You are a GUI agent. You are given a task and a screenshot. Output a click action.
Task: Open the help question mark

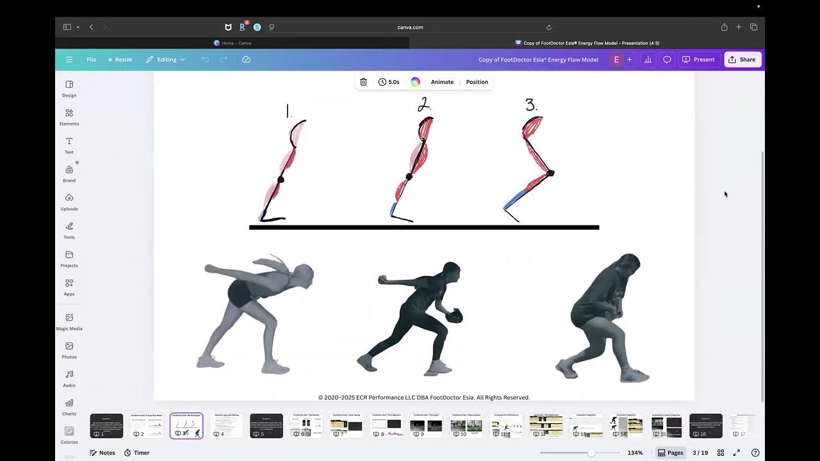pos(755,453)
